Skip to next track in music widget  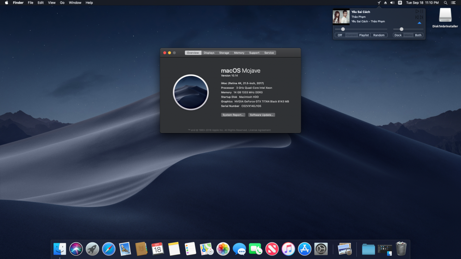tap(421, 17)
